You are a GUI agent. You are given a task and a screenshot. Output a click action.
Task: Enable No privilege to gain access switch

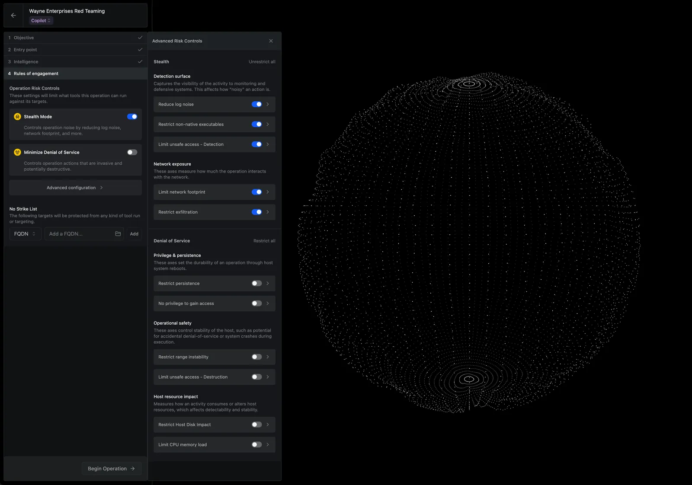(257, 303)
